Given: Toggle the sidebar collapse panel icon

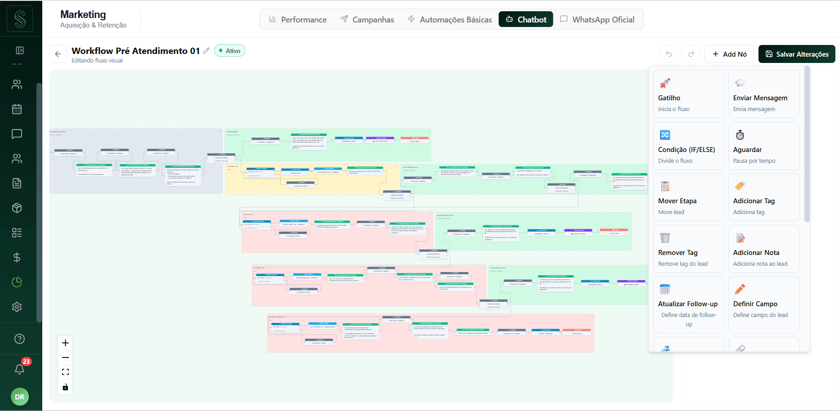Looking at the screenshot, I should pos(20,50).
